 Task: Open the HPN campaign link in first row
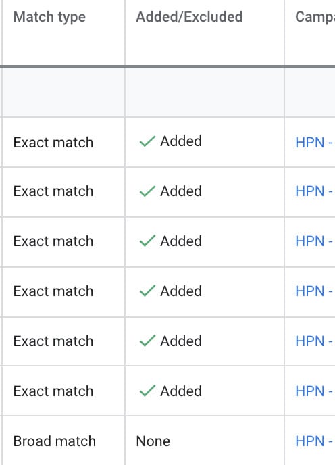(x=314, y=143)
